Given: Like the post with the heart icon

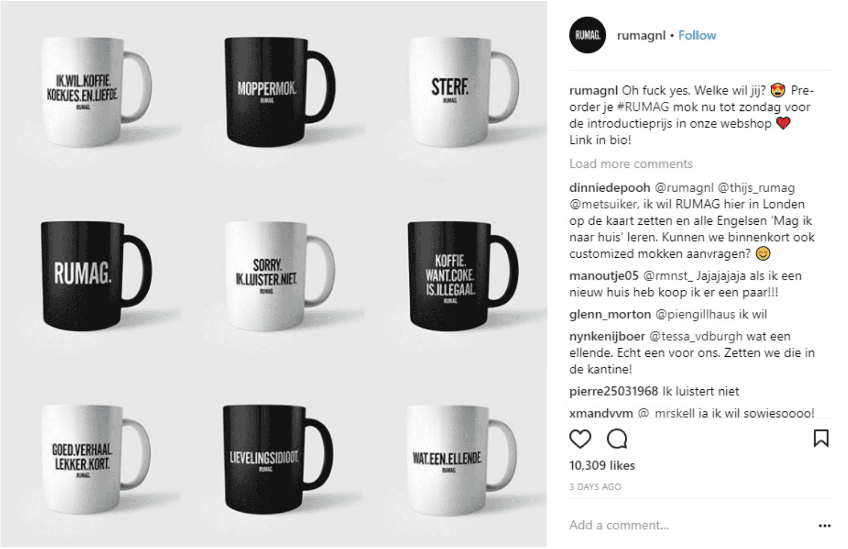Looking at the screenshot, I should [580, 439].
